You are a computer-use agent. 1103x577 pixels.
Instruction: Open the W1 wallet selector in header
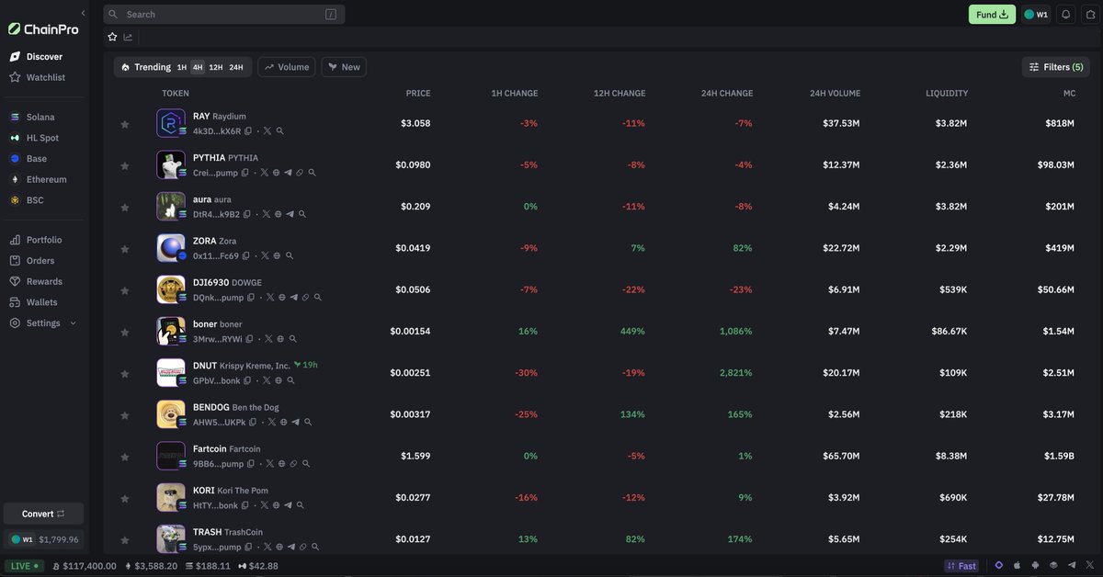(1036, 15)
